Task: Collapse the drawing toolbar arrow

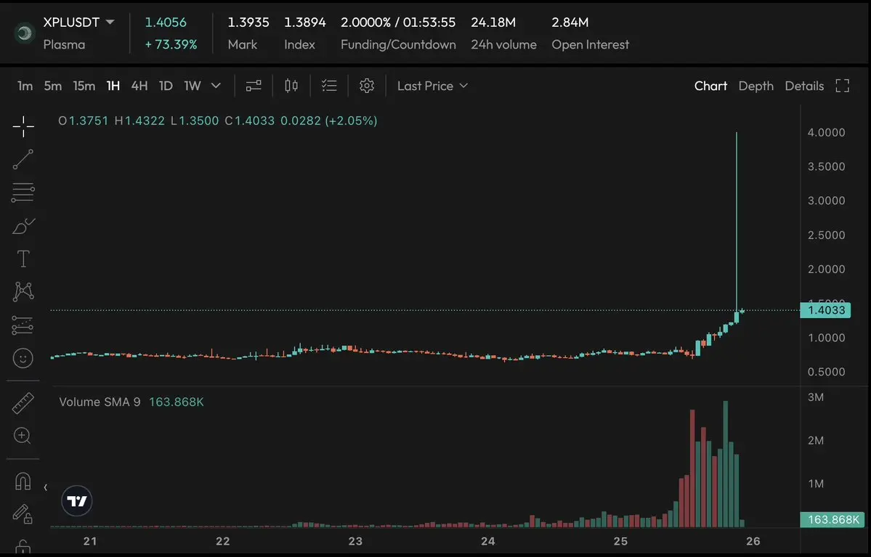Action: pos(46,487)
